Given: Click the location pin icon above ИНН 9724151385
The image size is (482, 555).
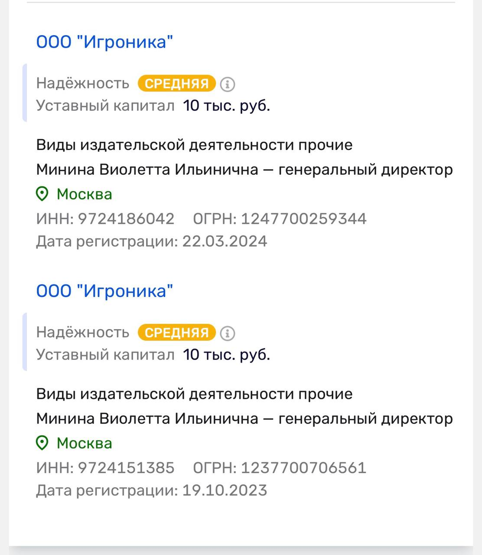Looking at the screenshot, I should 42,443.
